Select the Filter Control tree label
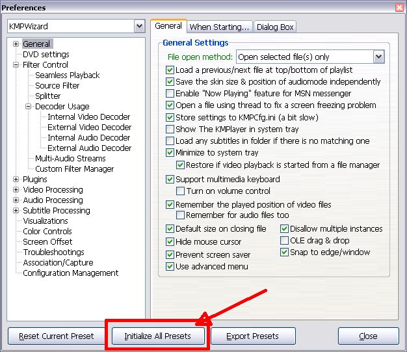The image size is (407, 352). click(46, 64)
